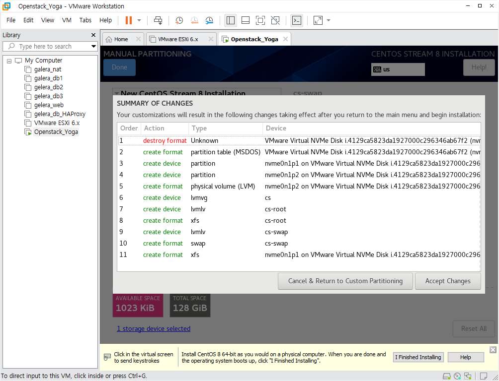499x381 pixels.
Task: Toggle the library sidebar view icon
Action: pyautogui.click(x=231, y=20)
